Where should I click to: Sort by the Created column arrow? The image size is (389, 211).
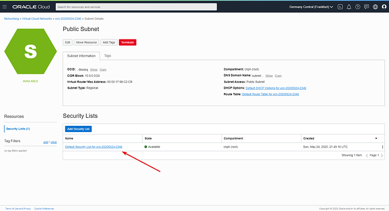[x=376, y=138]
